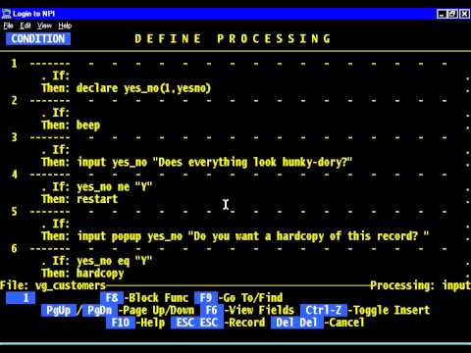Click the 'DEFINE PROCESSING' heading
Screen dimensions: 471x353
click(x=233, y=39)
